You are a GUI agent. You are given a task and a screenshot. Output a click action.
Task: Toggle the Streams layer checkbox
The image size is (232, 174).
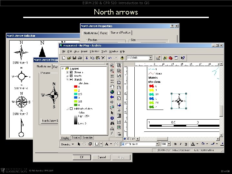click(x=71, y=72)
